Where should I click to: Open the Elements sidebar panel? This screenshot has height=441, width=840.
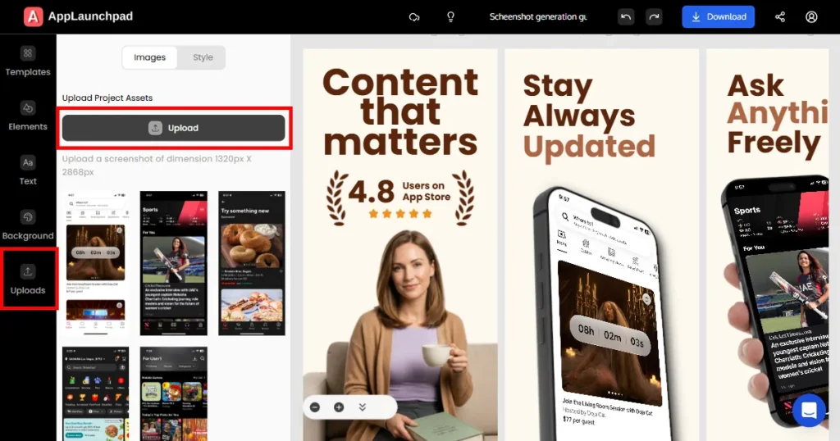(28, 116)
